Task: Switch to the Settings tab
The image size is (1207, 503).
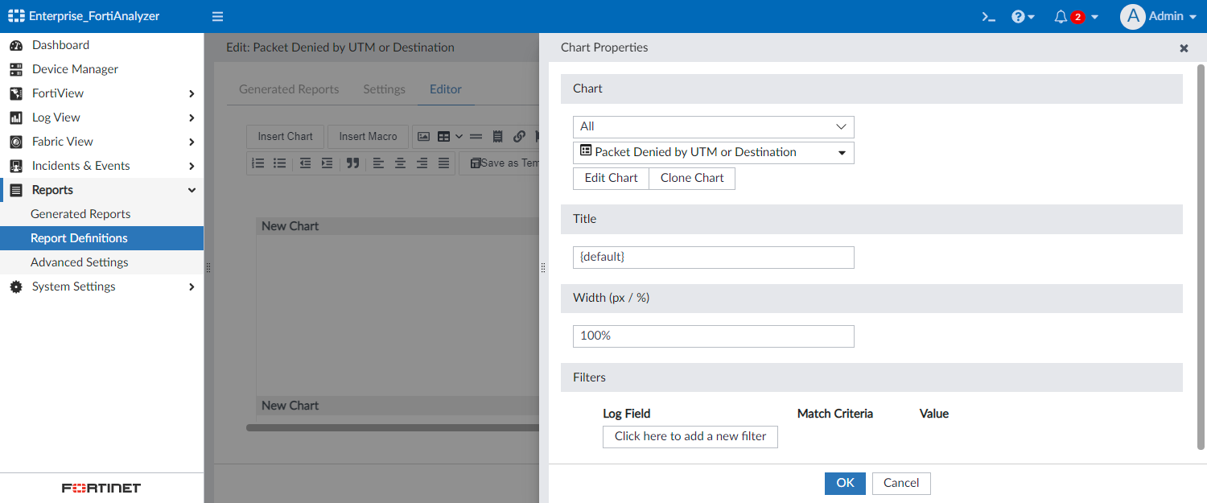Action: 384,89
